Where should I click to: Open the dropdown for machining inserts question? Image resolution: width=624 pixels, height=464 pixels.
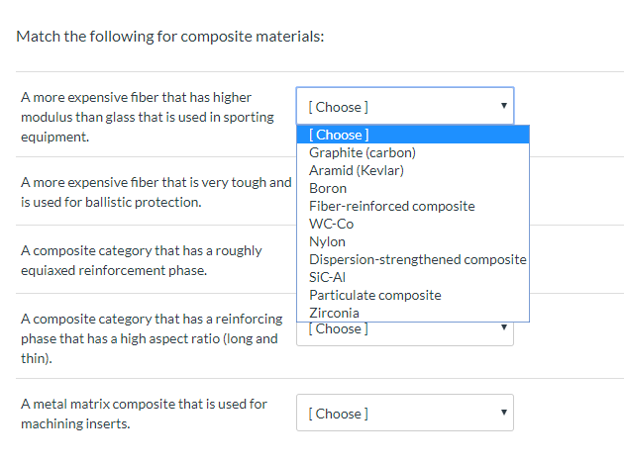pyautogui.click(x=404, y=414)
